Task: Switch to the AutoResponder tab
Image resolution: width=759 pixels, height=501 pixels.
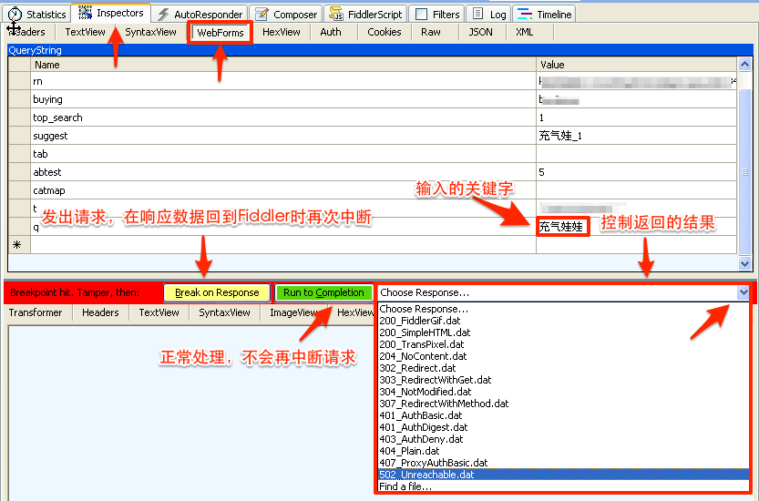Action: tap(200, 14)
